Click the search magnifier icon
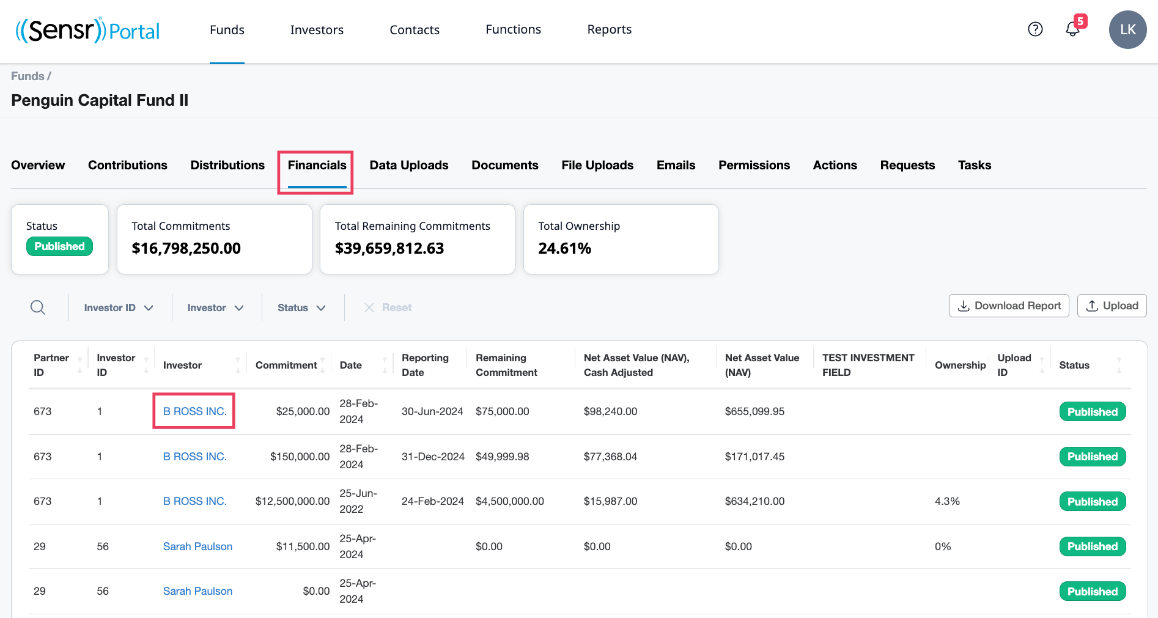 (x=38, y=307)
